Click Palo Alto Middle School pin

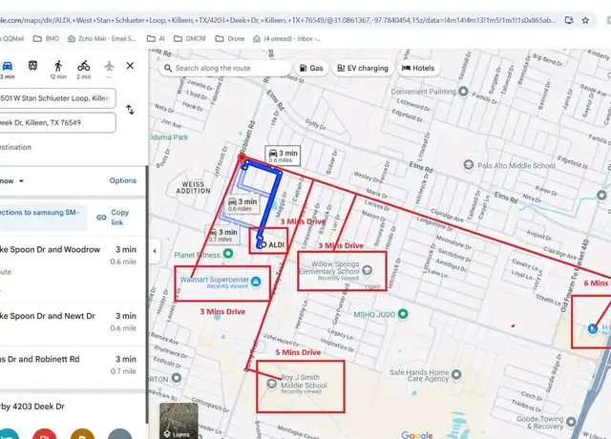468,165
